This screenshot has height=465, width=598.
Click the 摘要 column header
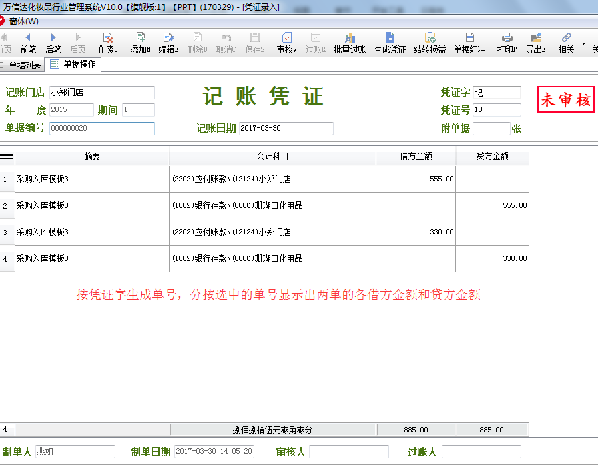(93, 156)
